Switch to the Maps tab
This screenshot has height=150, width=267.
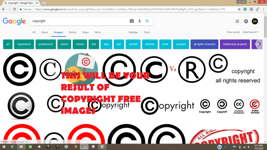click(x=86, y=32)
